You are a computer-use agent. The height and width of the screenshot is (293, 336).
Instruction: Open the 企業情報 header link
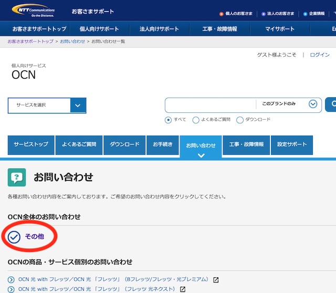click(317, 14)
